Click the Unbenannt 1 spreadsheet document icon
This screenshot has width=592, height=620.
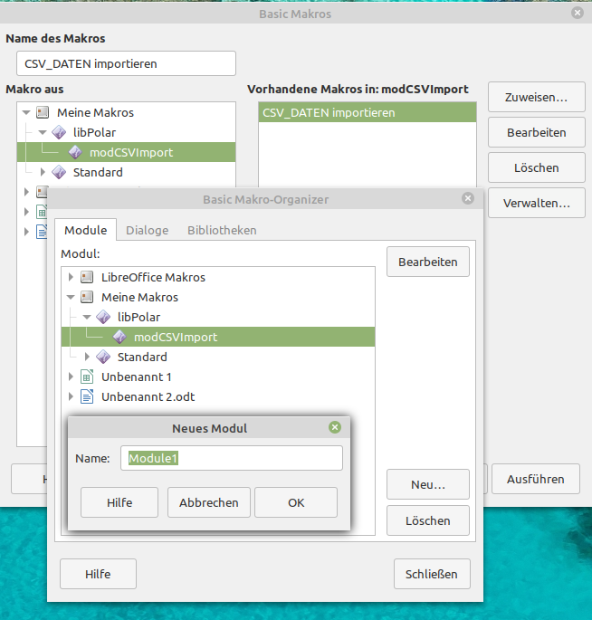click(87, 377)
